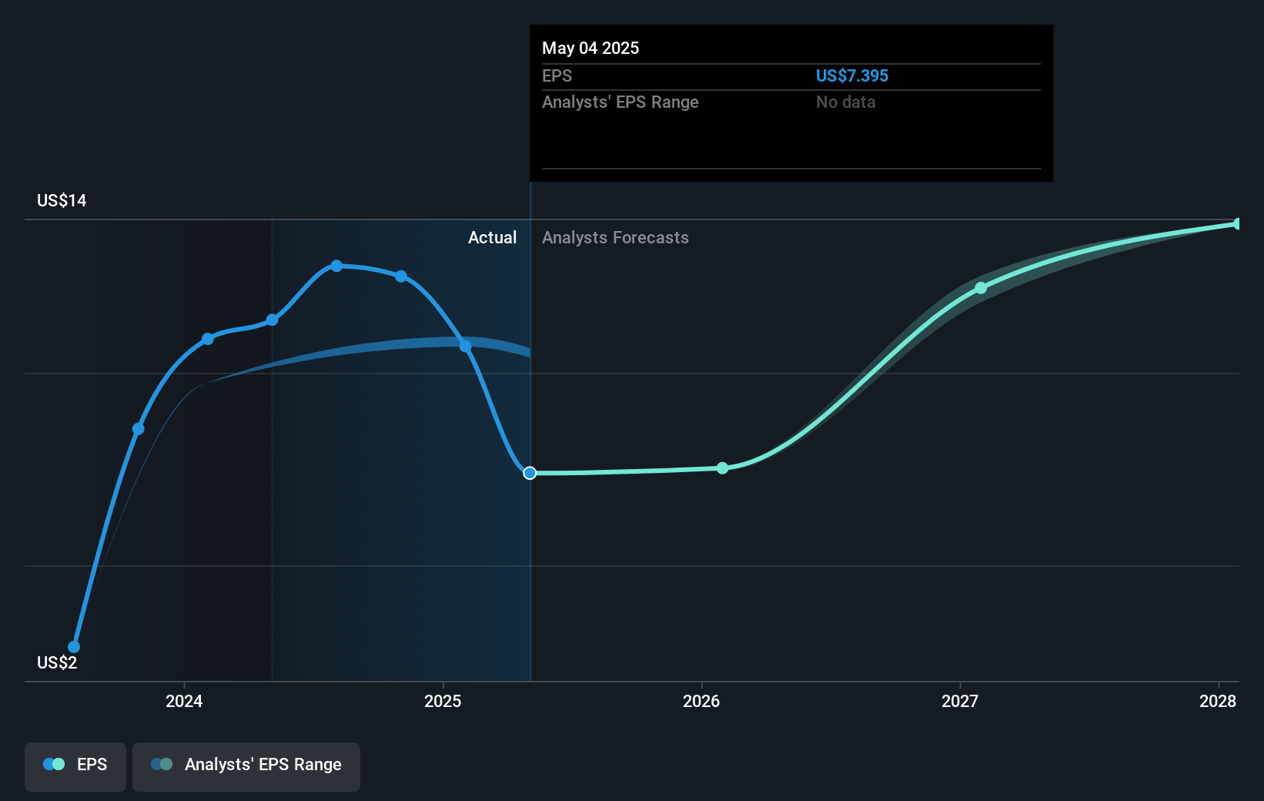Click the 2026 x-axis label

pyautogui.click(x=701, y=701)
